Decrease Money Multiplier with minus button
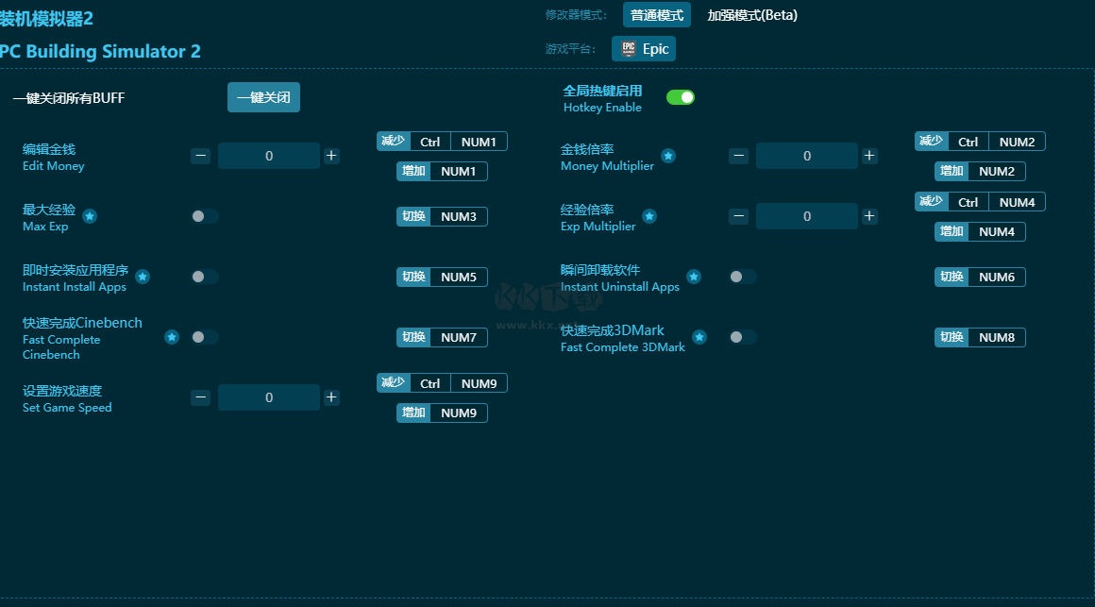The height and width of the screenshot is (607, 1095). pyautogui.click(x=738, y=156)
